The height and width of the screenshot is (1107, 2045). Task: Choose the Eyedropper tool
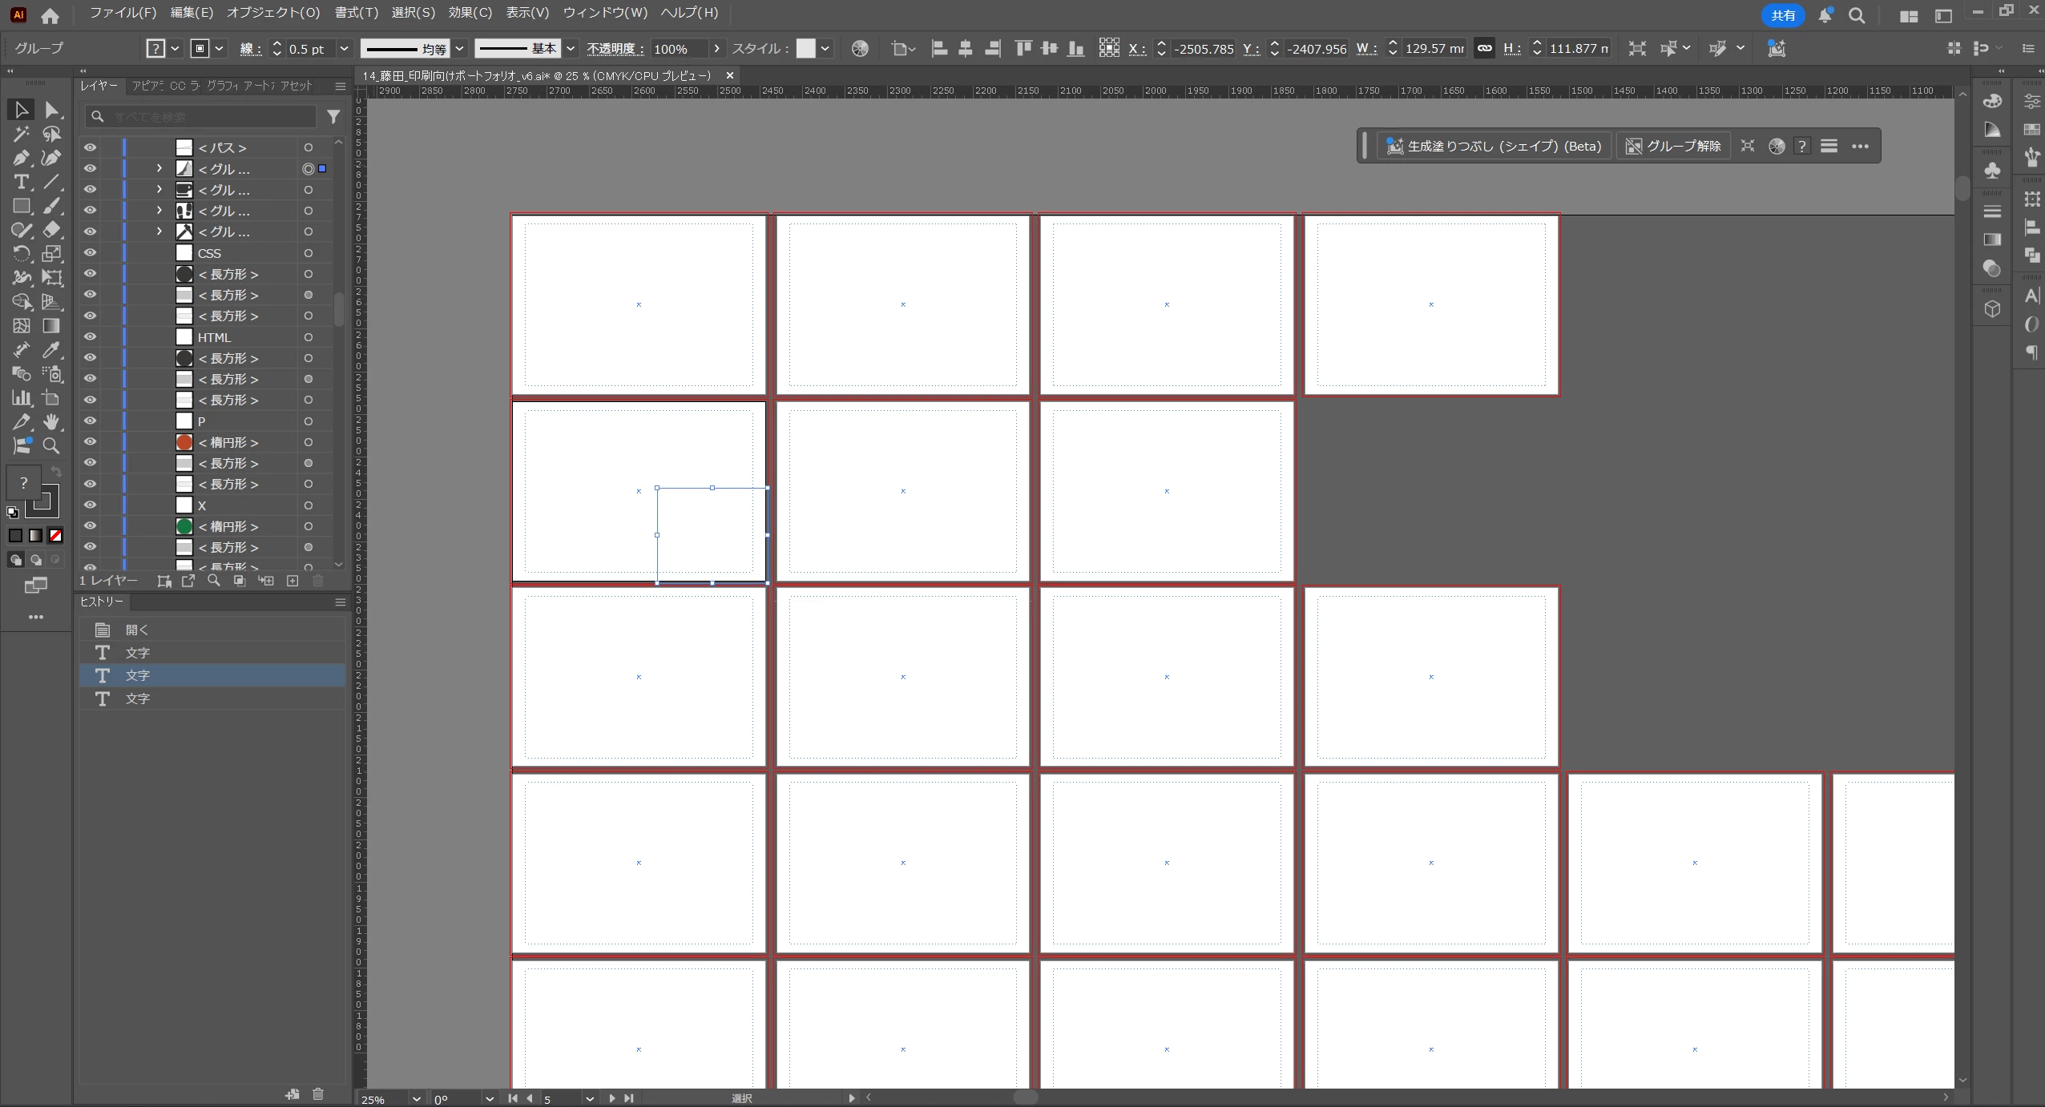[51, 350]
